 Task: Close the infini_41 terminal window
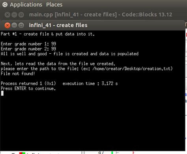(7, 25)
